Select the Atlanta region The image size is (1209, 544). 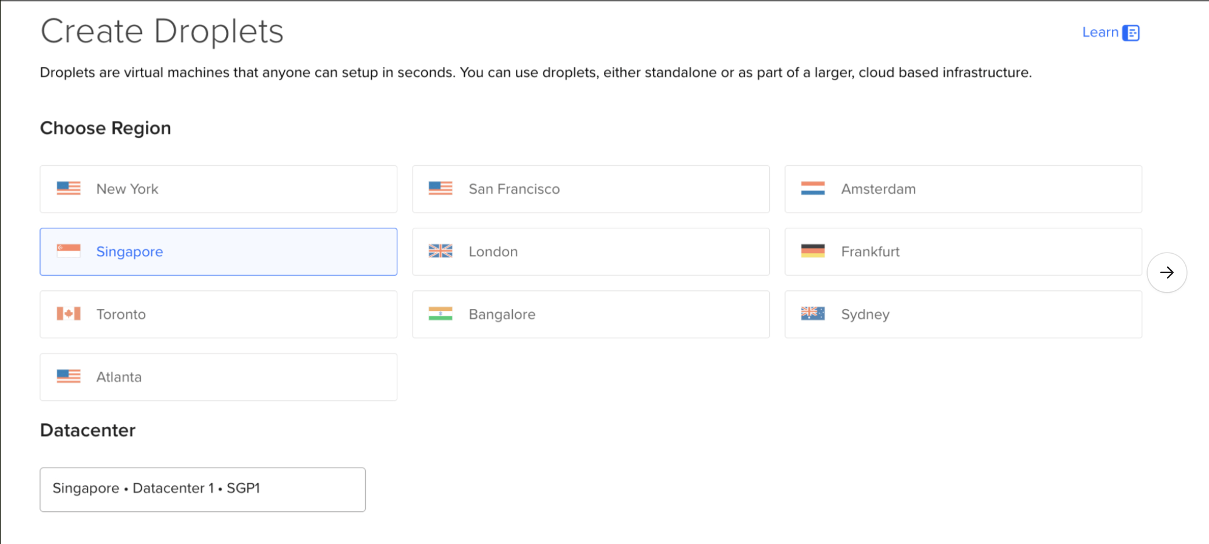click(218, 376)
